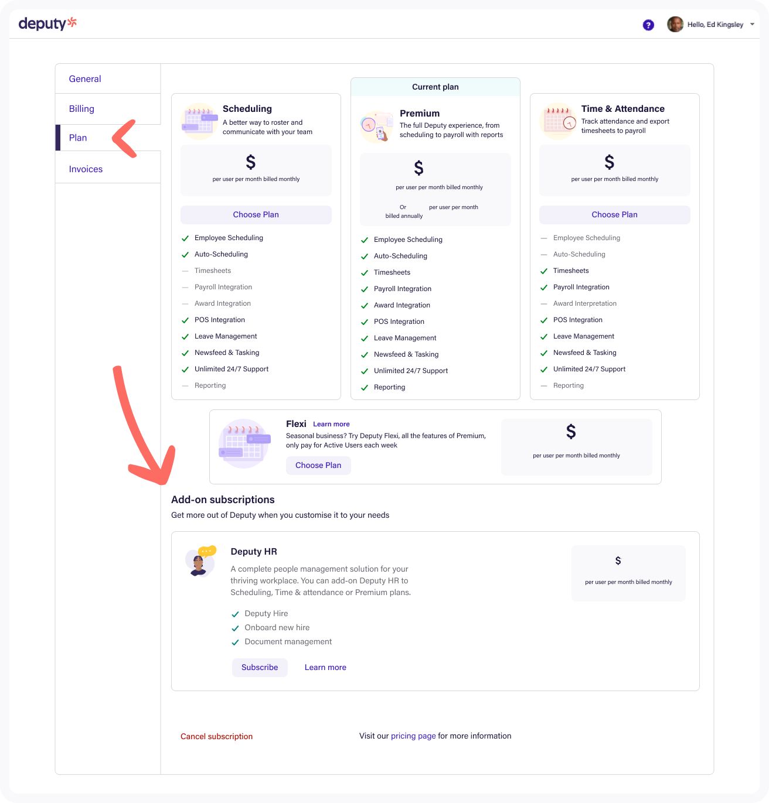The width and height of the screenshot is (769, 803).
Task: Open the Billing section in the sidebar
Action: tap(81, 109)
